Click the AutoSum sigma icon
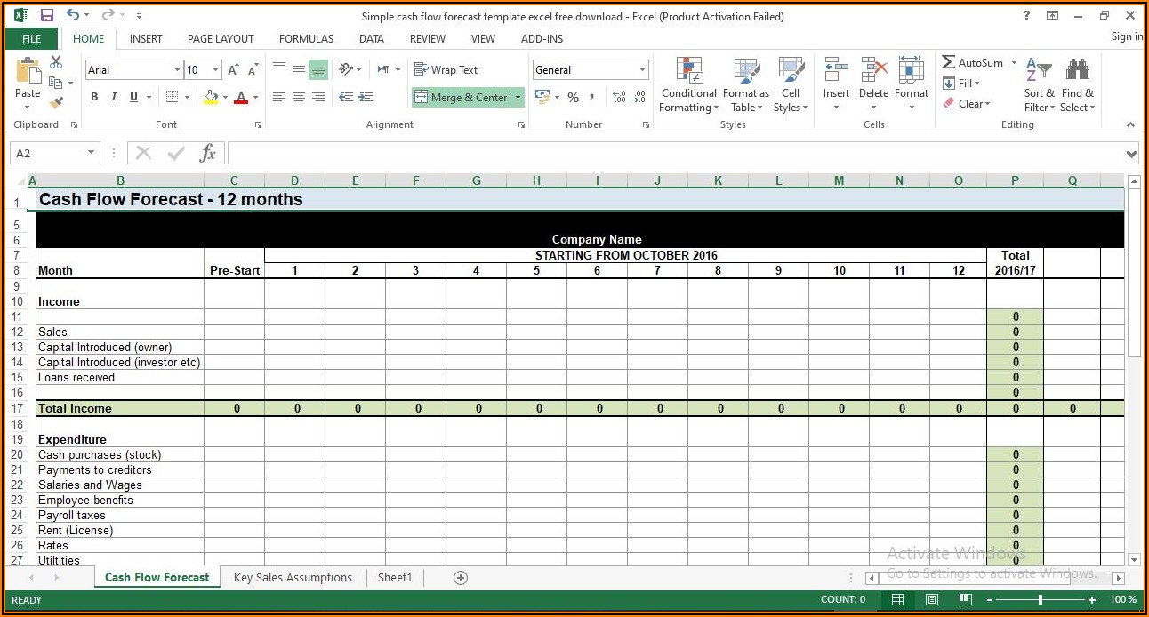 point(949,62)
